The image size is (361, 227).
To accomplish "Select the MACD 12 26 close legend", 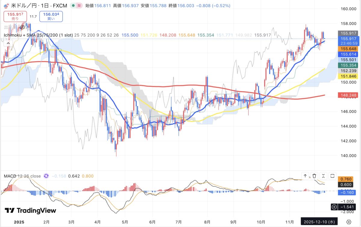I will (x=22, y=176).
